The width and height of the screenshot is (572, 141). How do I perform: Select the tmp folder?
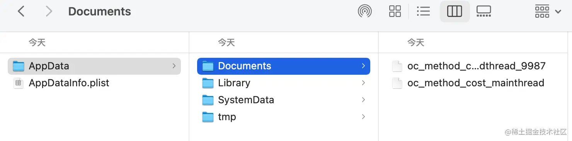tap(284, 117)
